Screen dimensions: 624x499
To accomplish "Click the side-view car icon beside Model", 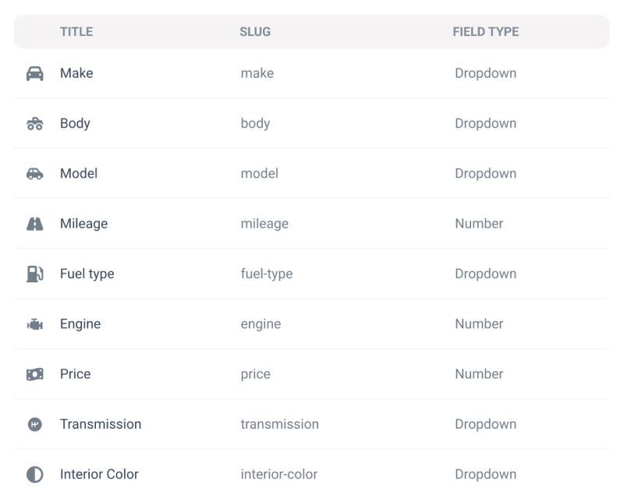I will (x=35, y=174).
